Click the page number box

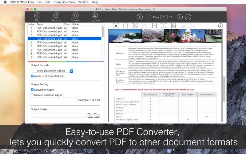click(x=164, y=17)
